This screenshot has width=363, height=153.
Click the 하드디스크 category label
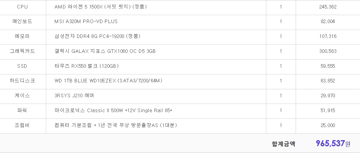(x=22, y=81)
